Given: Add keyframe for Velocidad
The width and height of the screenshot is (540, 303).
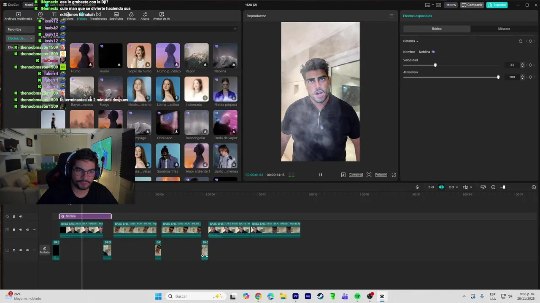Looking at the screenshot, I should (x=530, y=65).
